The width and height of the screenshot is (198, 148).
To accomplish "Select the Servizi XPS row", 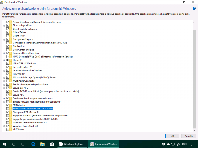I will coord(18,95).
